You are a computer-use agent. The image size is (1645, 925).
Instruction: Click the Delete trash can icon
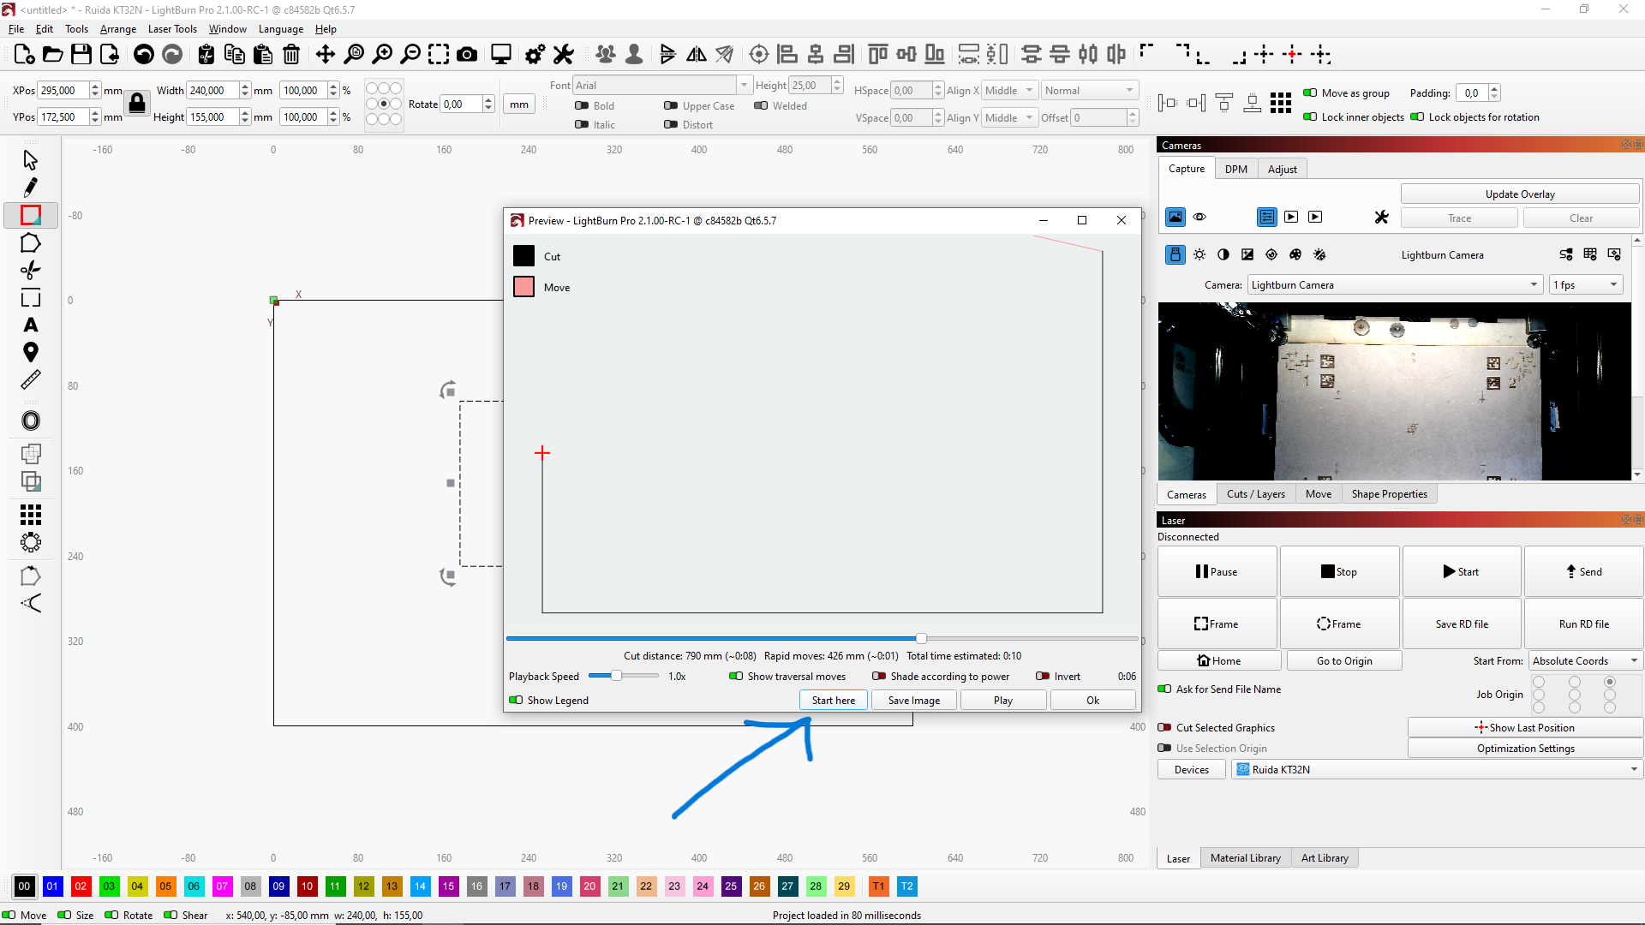[291, 55]
